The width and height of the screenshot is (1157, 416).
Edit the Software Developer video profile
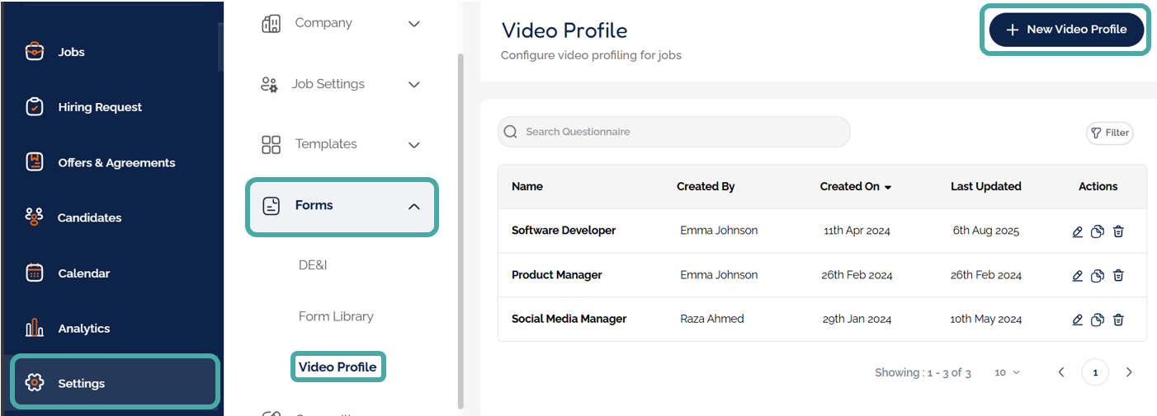pos(1077,231)
